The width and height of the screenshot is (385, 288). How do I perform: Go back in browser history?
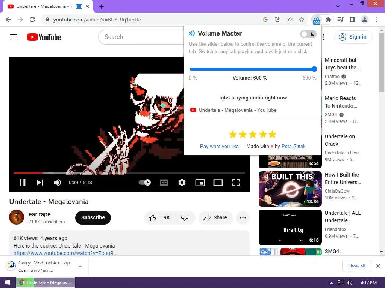click(x=8, y=19)
